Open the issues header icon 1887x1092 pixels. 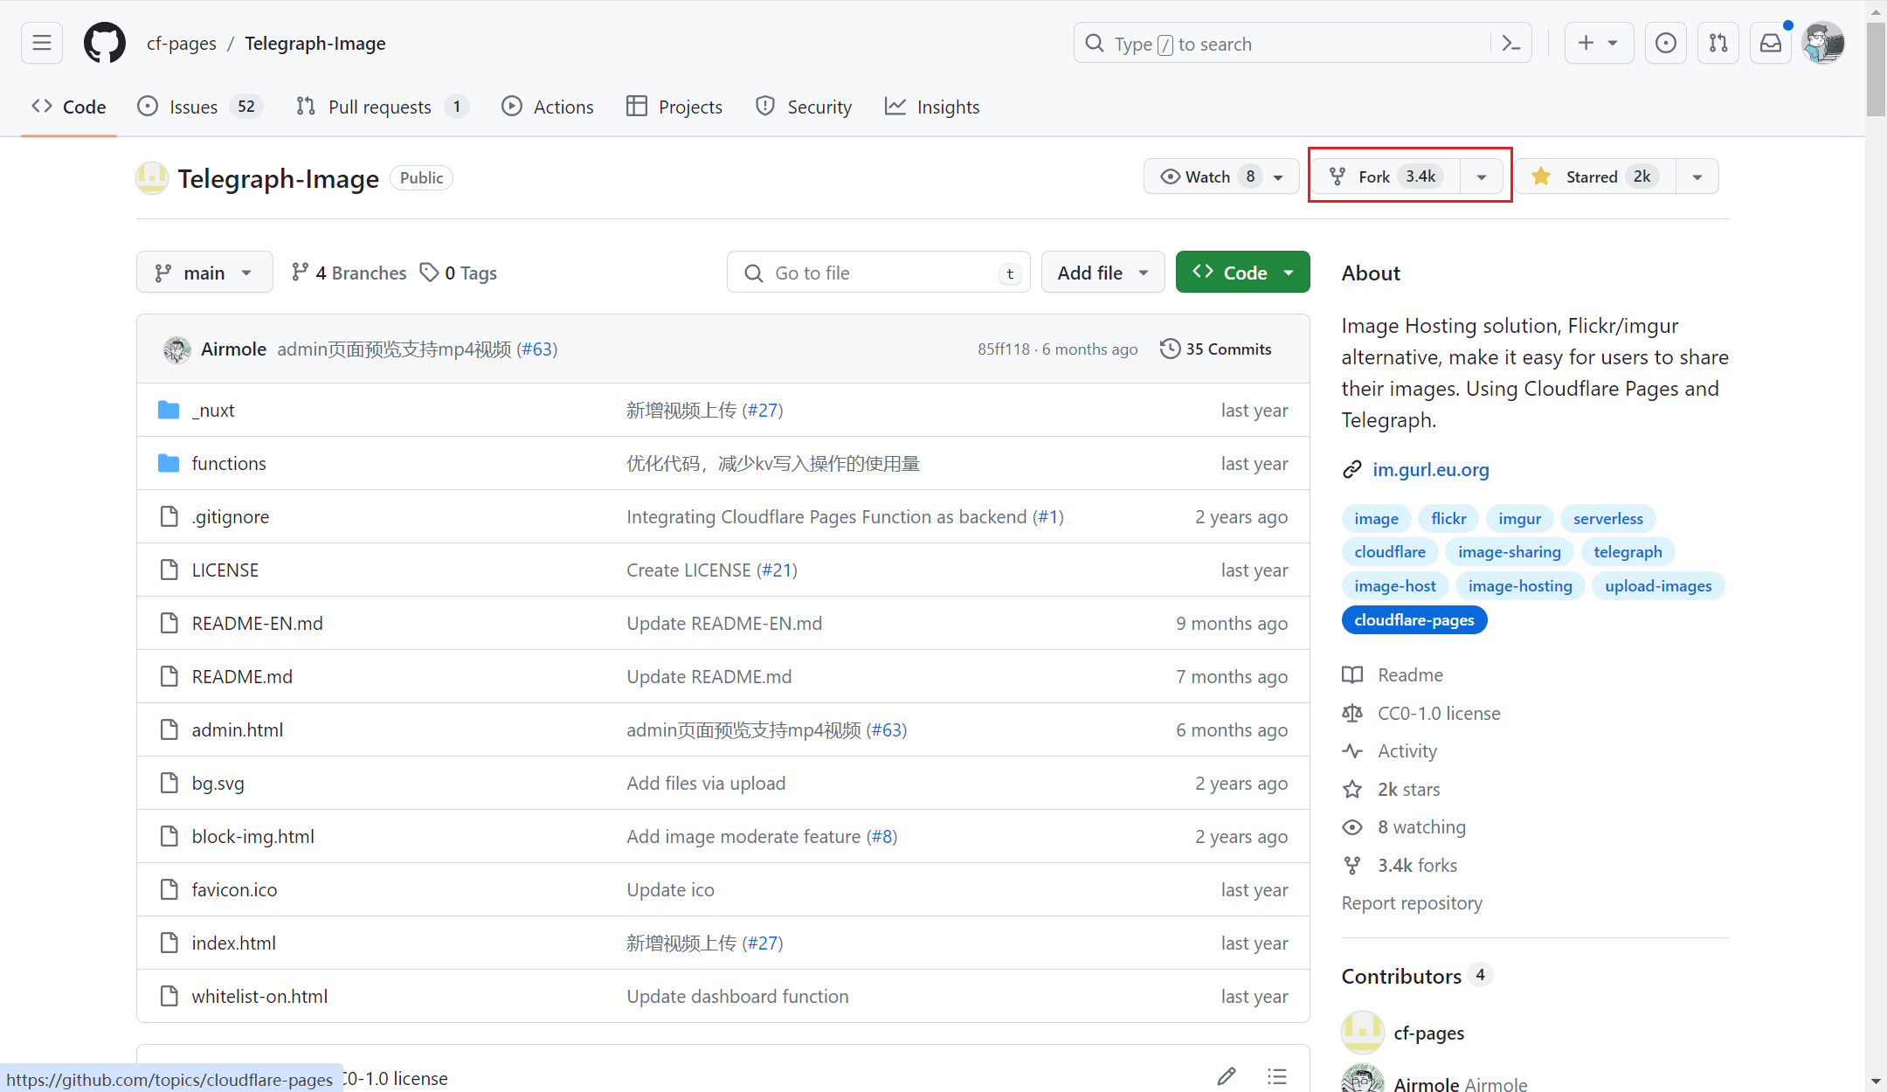click(x=1666, y=43)
